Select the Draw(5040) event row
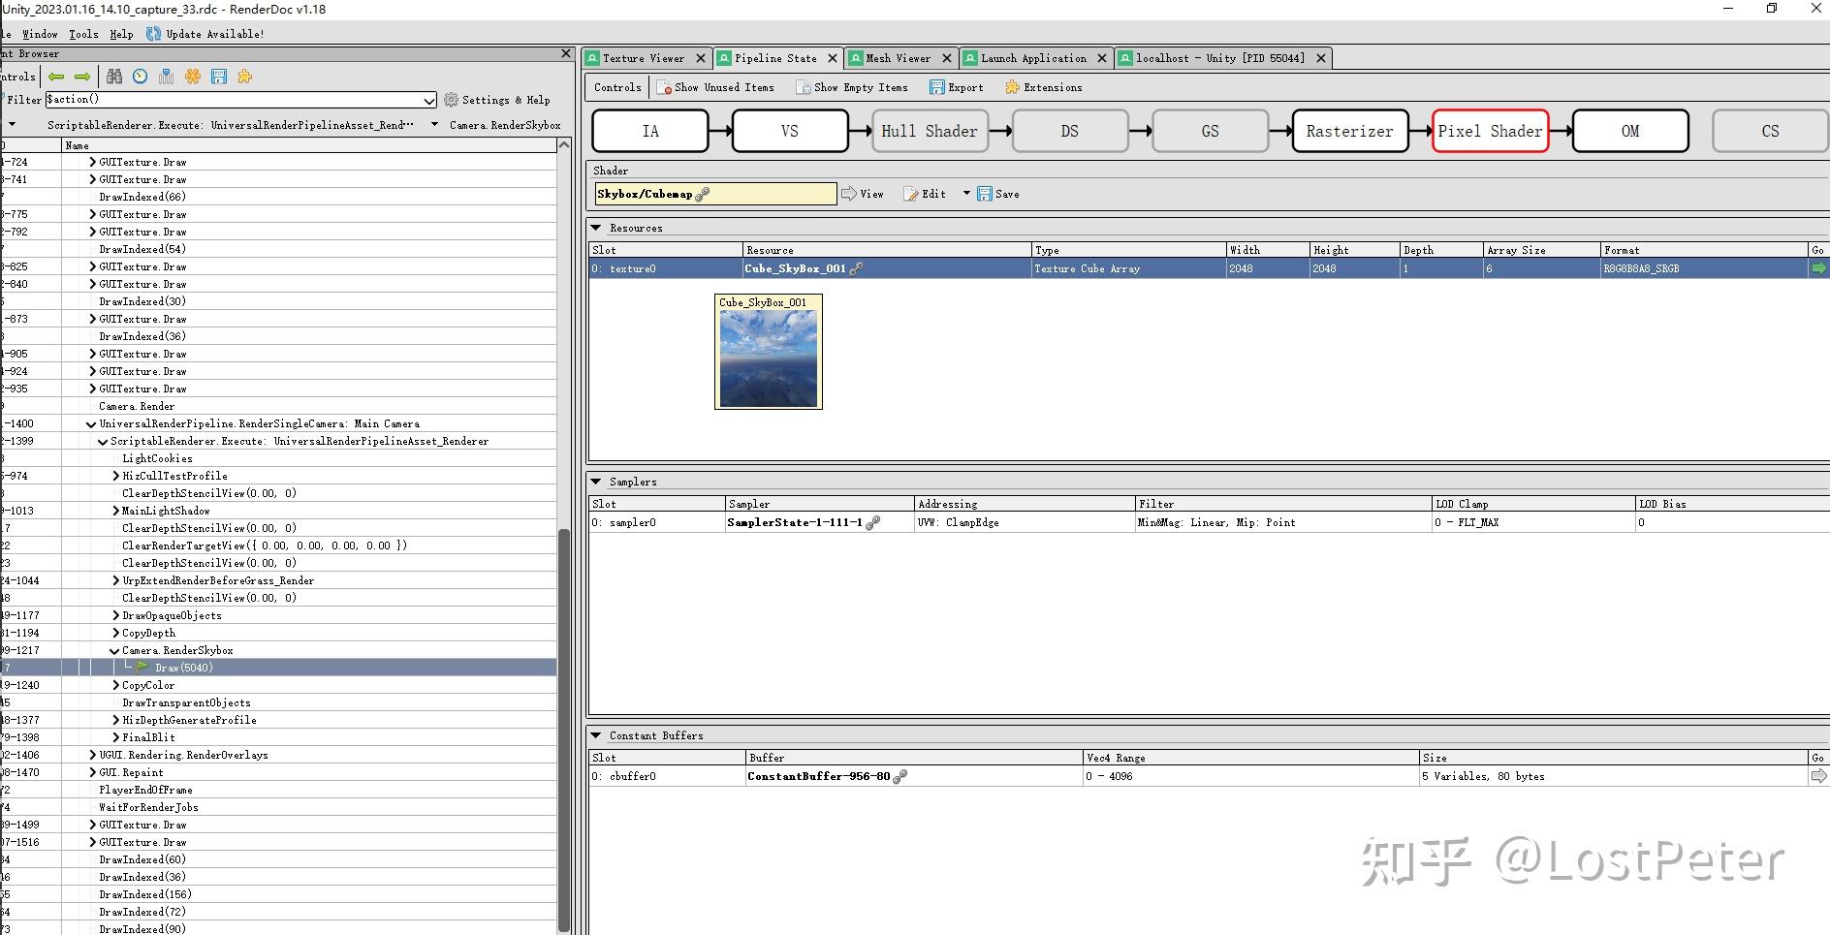 point(278,668)
